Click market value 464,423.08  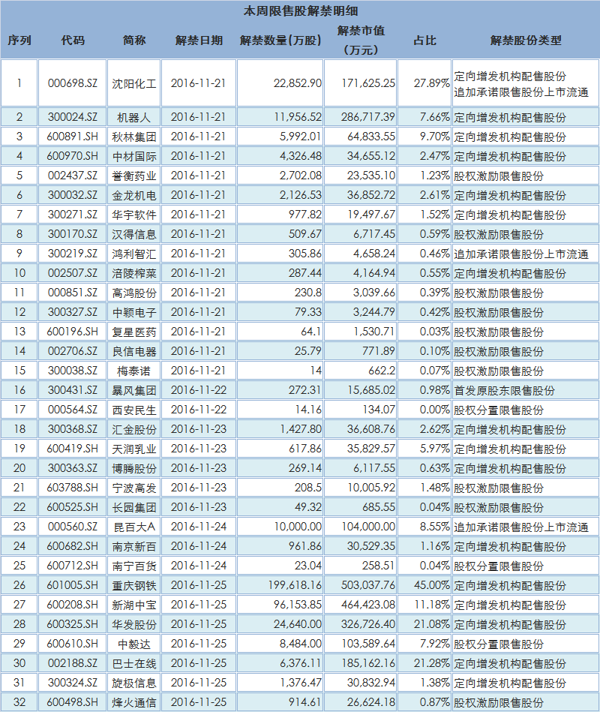click(368, 605)
